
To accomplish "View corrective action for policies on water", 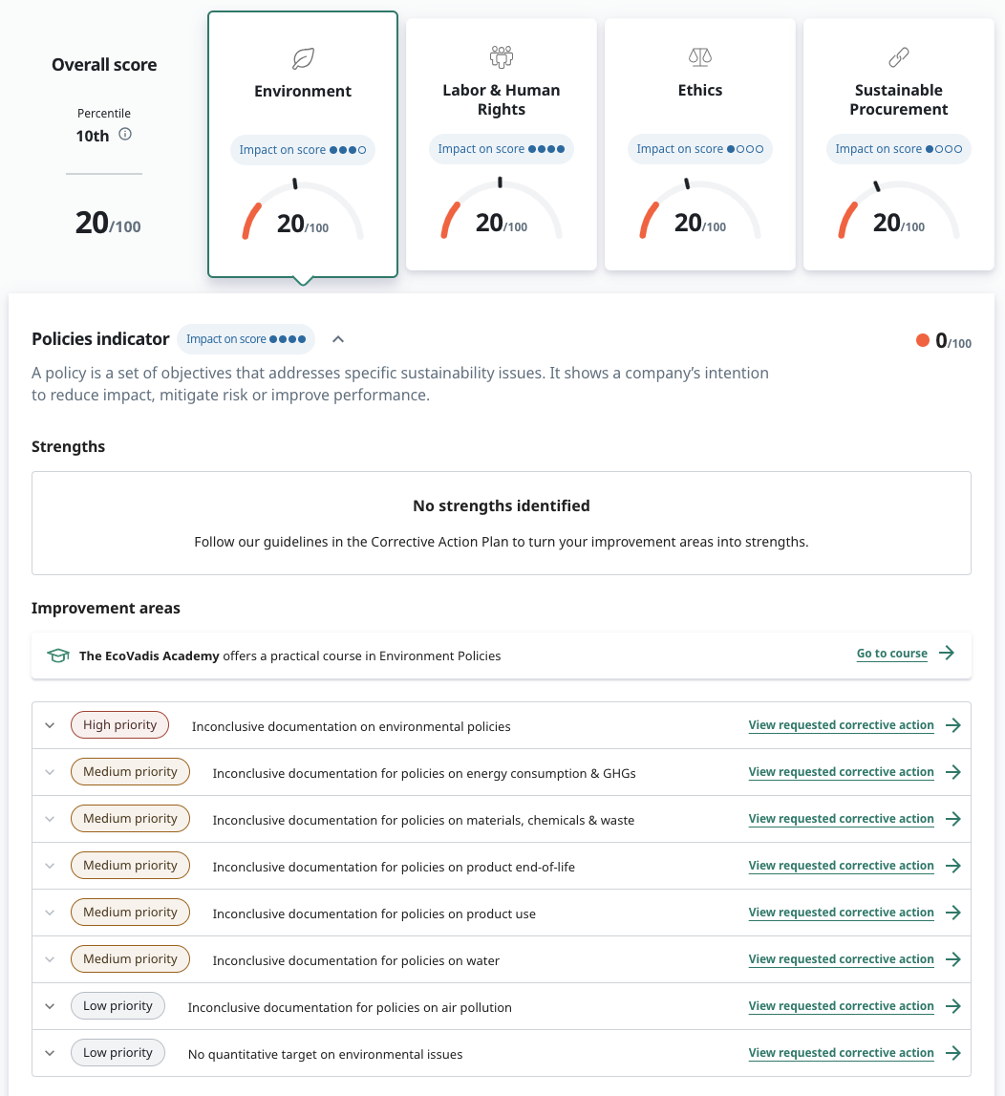I will coord(841,959).
